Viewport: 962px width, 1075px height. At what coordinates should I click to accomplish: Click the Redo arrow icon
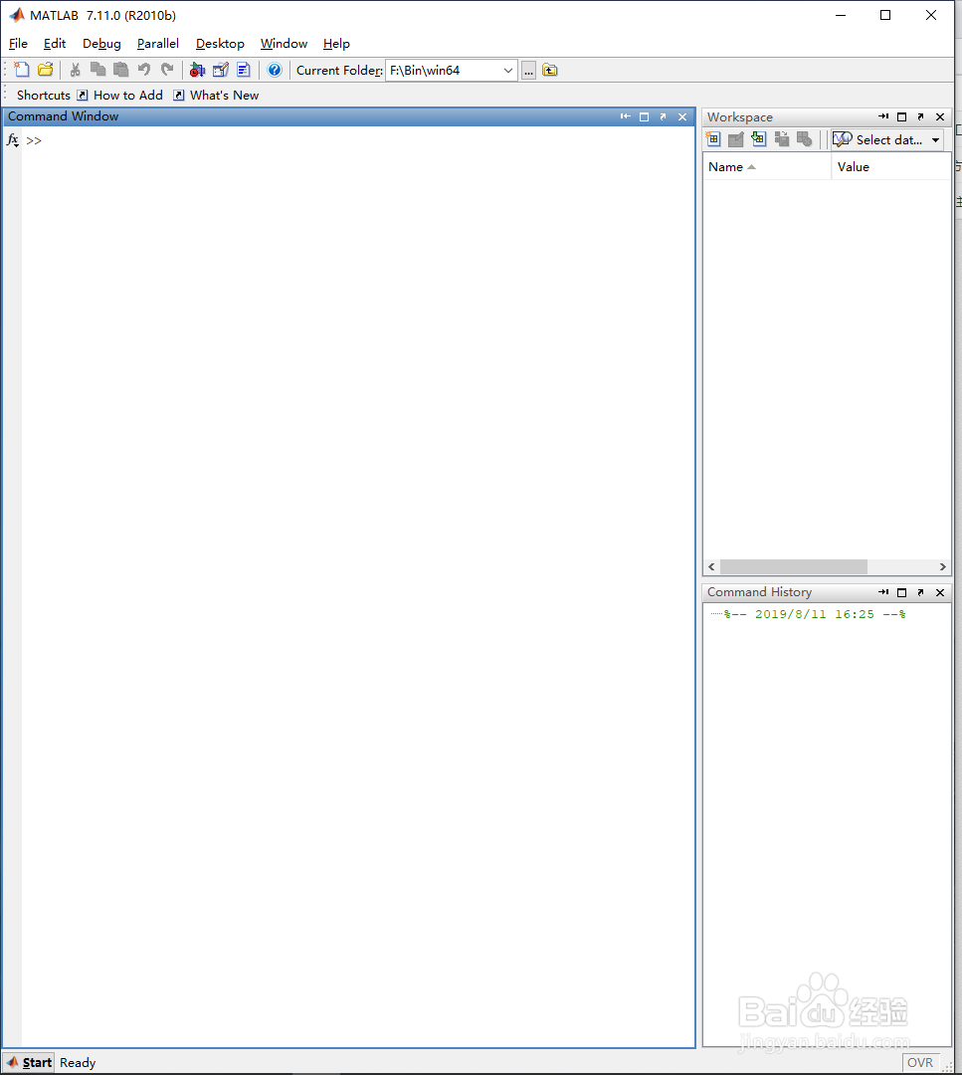pyautogui.click(x=167, y=70)
